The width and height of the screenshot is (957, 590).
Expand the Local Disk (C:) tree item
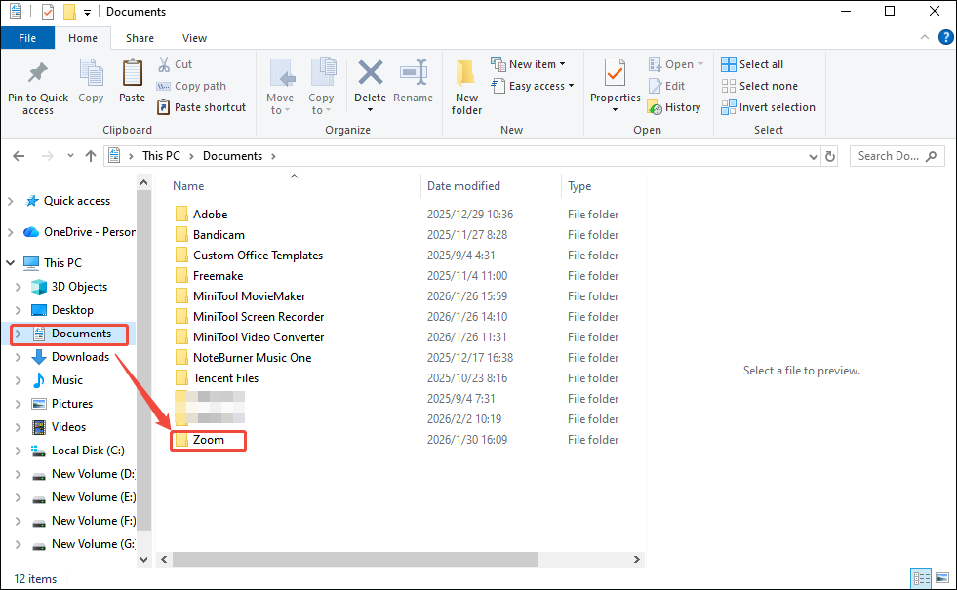[18, 451]
